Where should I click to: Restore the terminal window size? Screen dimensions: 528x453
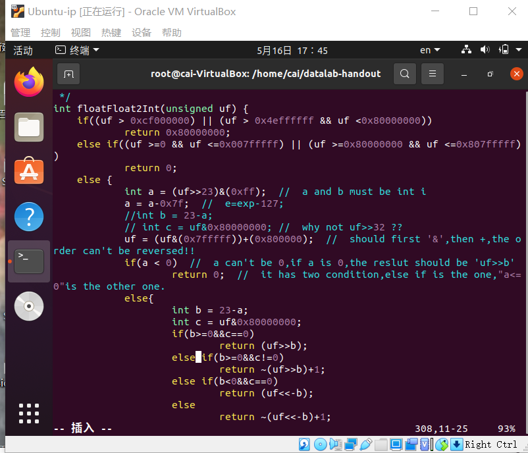coord(490,74)
